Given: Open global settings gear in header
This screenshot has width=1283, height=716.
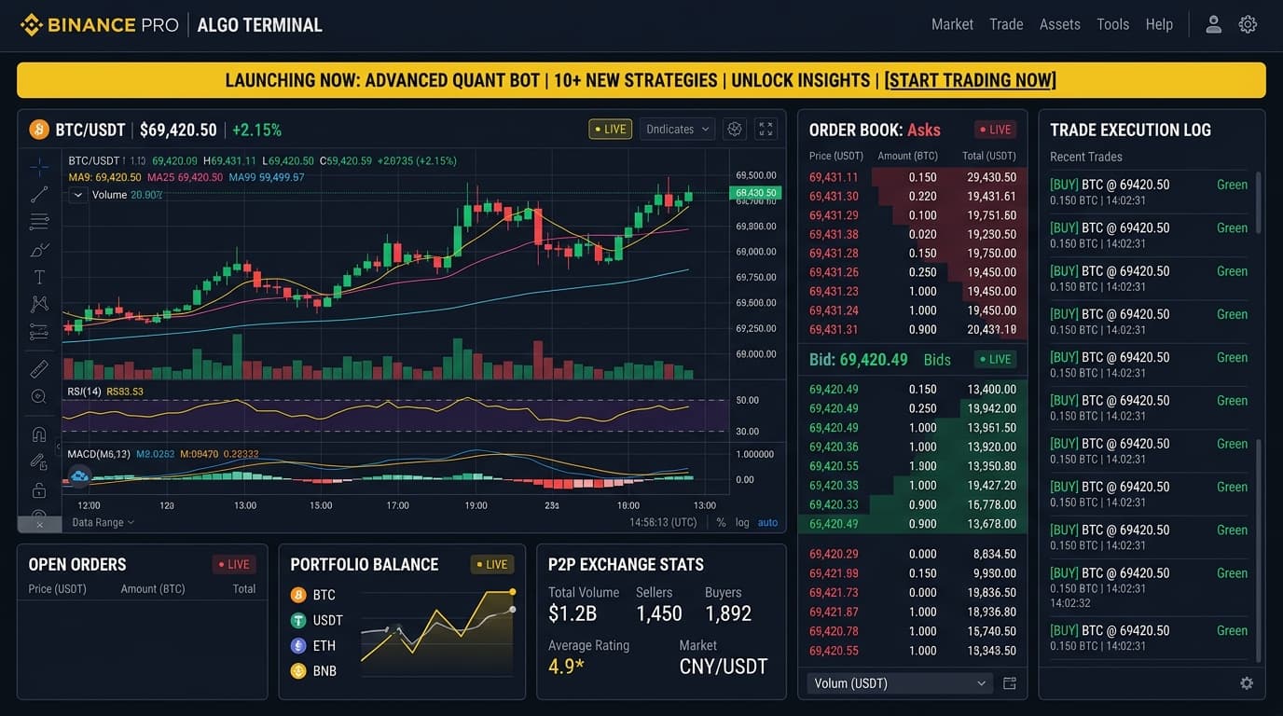Looking at the screenshot, I should [x=1248, y=25].
